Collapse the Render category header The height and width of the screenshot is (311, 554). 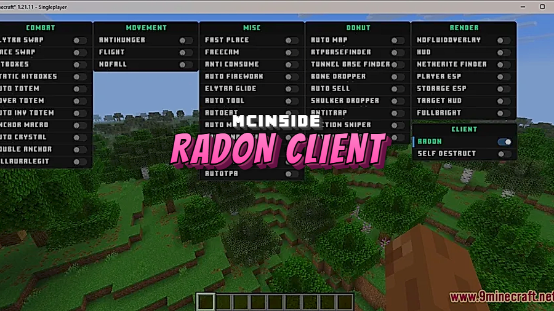click(464, 28)
